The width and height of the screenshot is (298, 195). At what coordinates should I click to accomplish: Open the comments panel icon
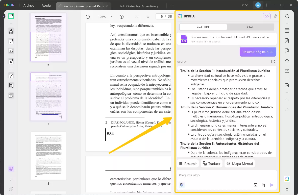click(287, 189)
